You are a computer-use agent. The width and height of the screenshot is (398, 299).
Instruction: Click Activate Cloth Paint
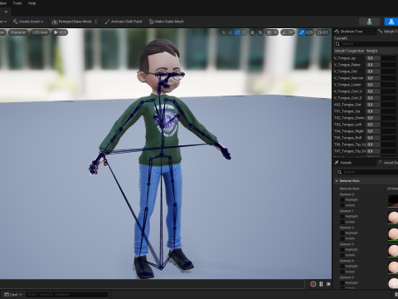pos(124,22)
